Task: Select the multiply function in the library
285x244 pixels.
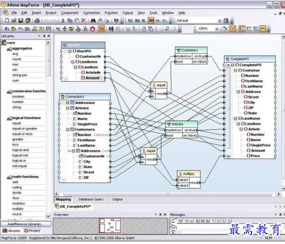Action: [18, 209]
